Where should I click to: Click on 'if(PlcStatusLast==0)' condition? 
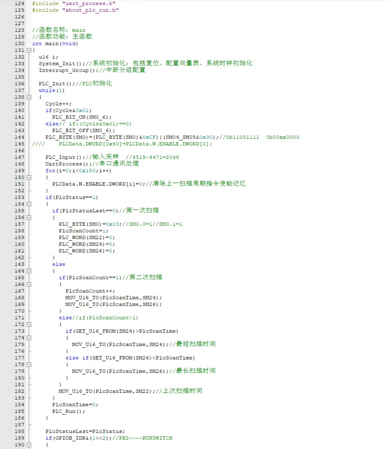point(85,211)
